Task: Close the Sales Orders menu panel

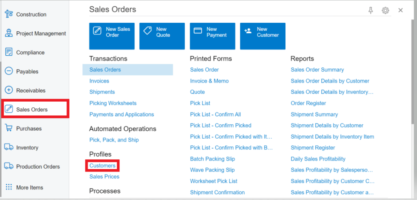Action: 400,11
